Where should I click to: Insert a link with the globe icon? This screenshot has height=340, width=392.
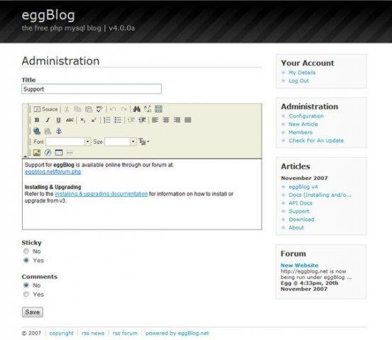coord(37,131)
